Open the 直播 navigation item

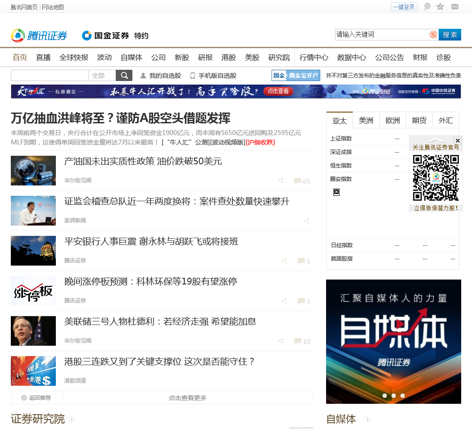[x=43, y=57]
